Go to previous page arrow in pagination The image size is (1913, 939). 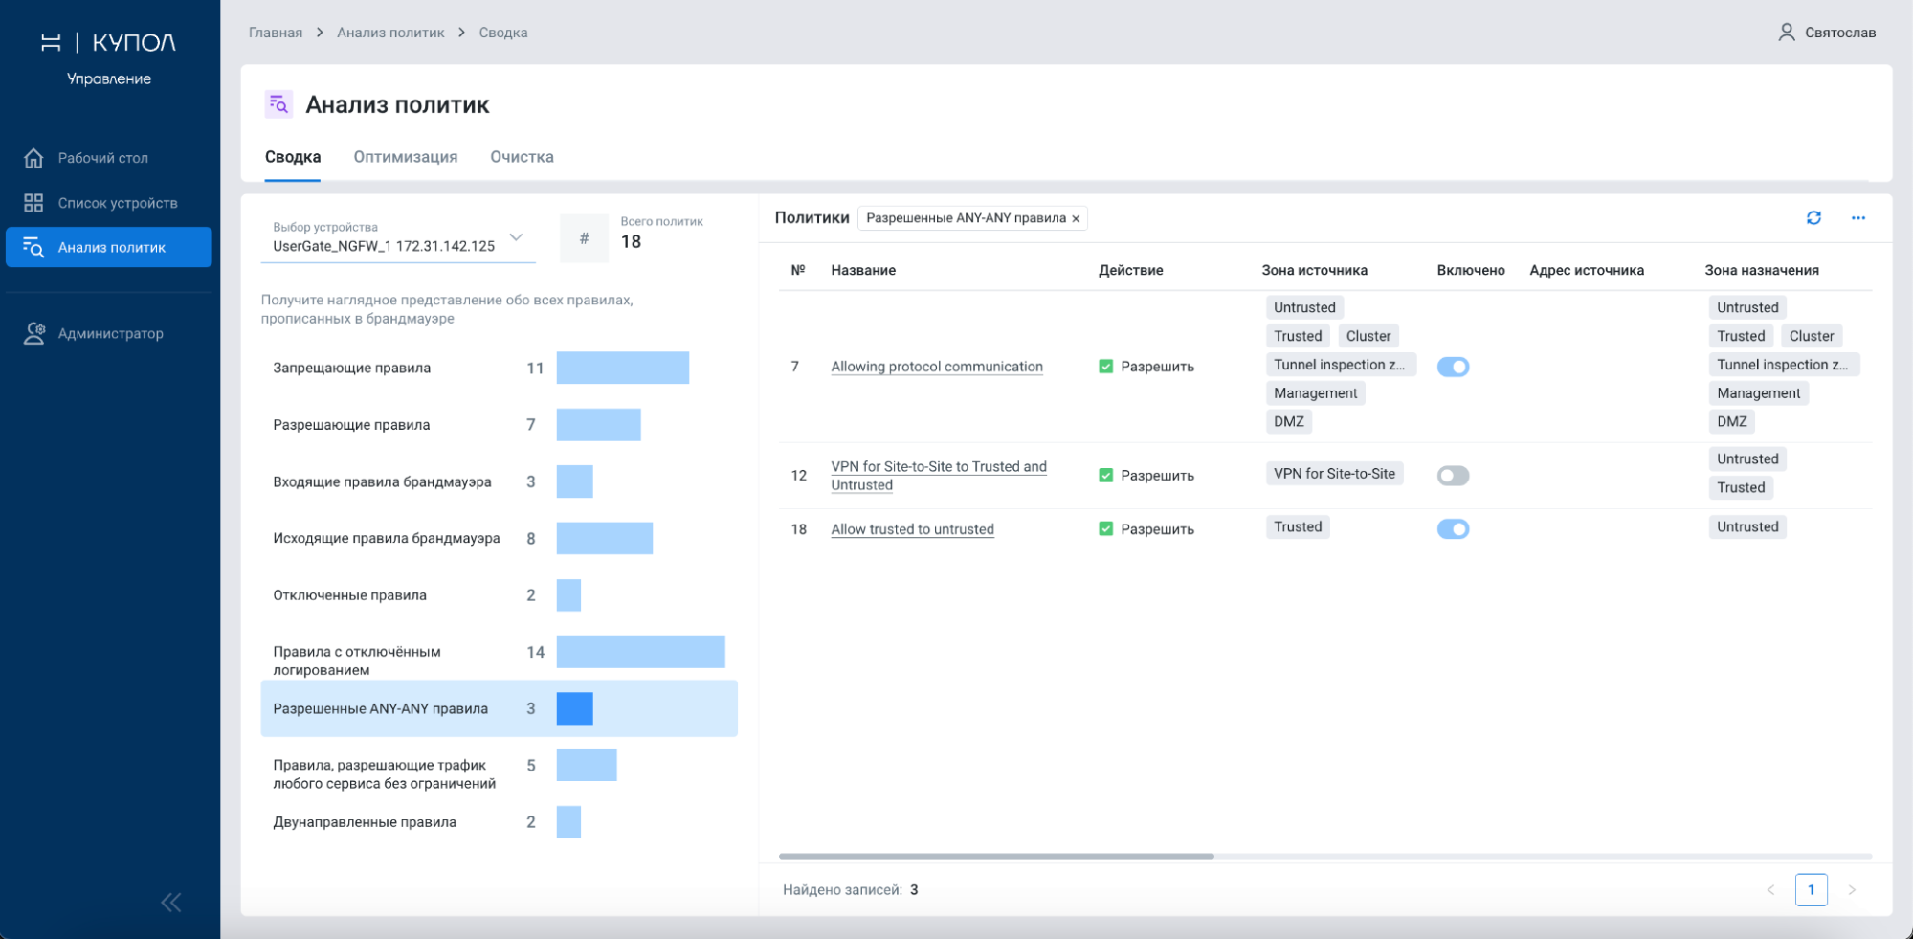[1770, 890]
